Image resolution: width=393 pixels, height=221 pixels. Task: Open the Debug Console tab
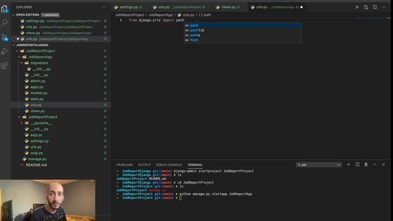click(169, 165)
